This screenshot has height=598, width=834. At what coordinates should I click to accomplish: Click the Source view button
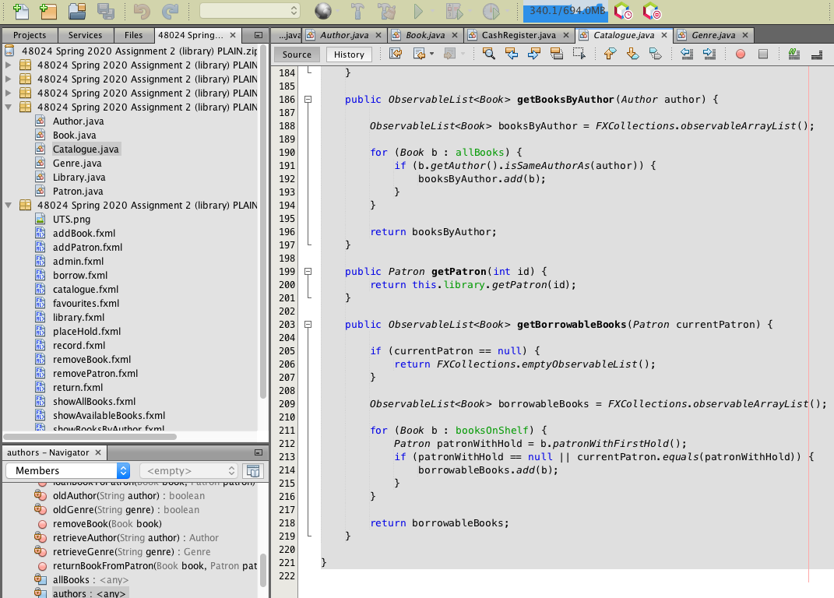coord(296,55)
